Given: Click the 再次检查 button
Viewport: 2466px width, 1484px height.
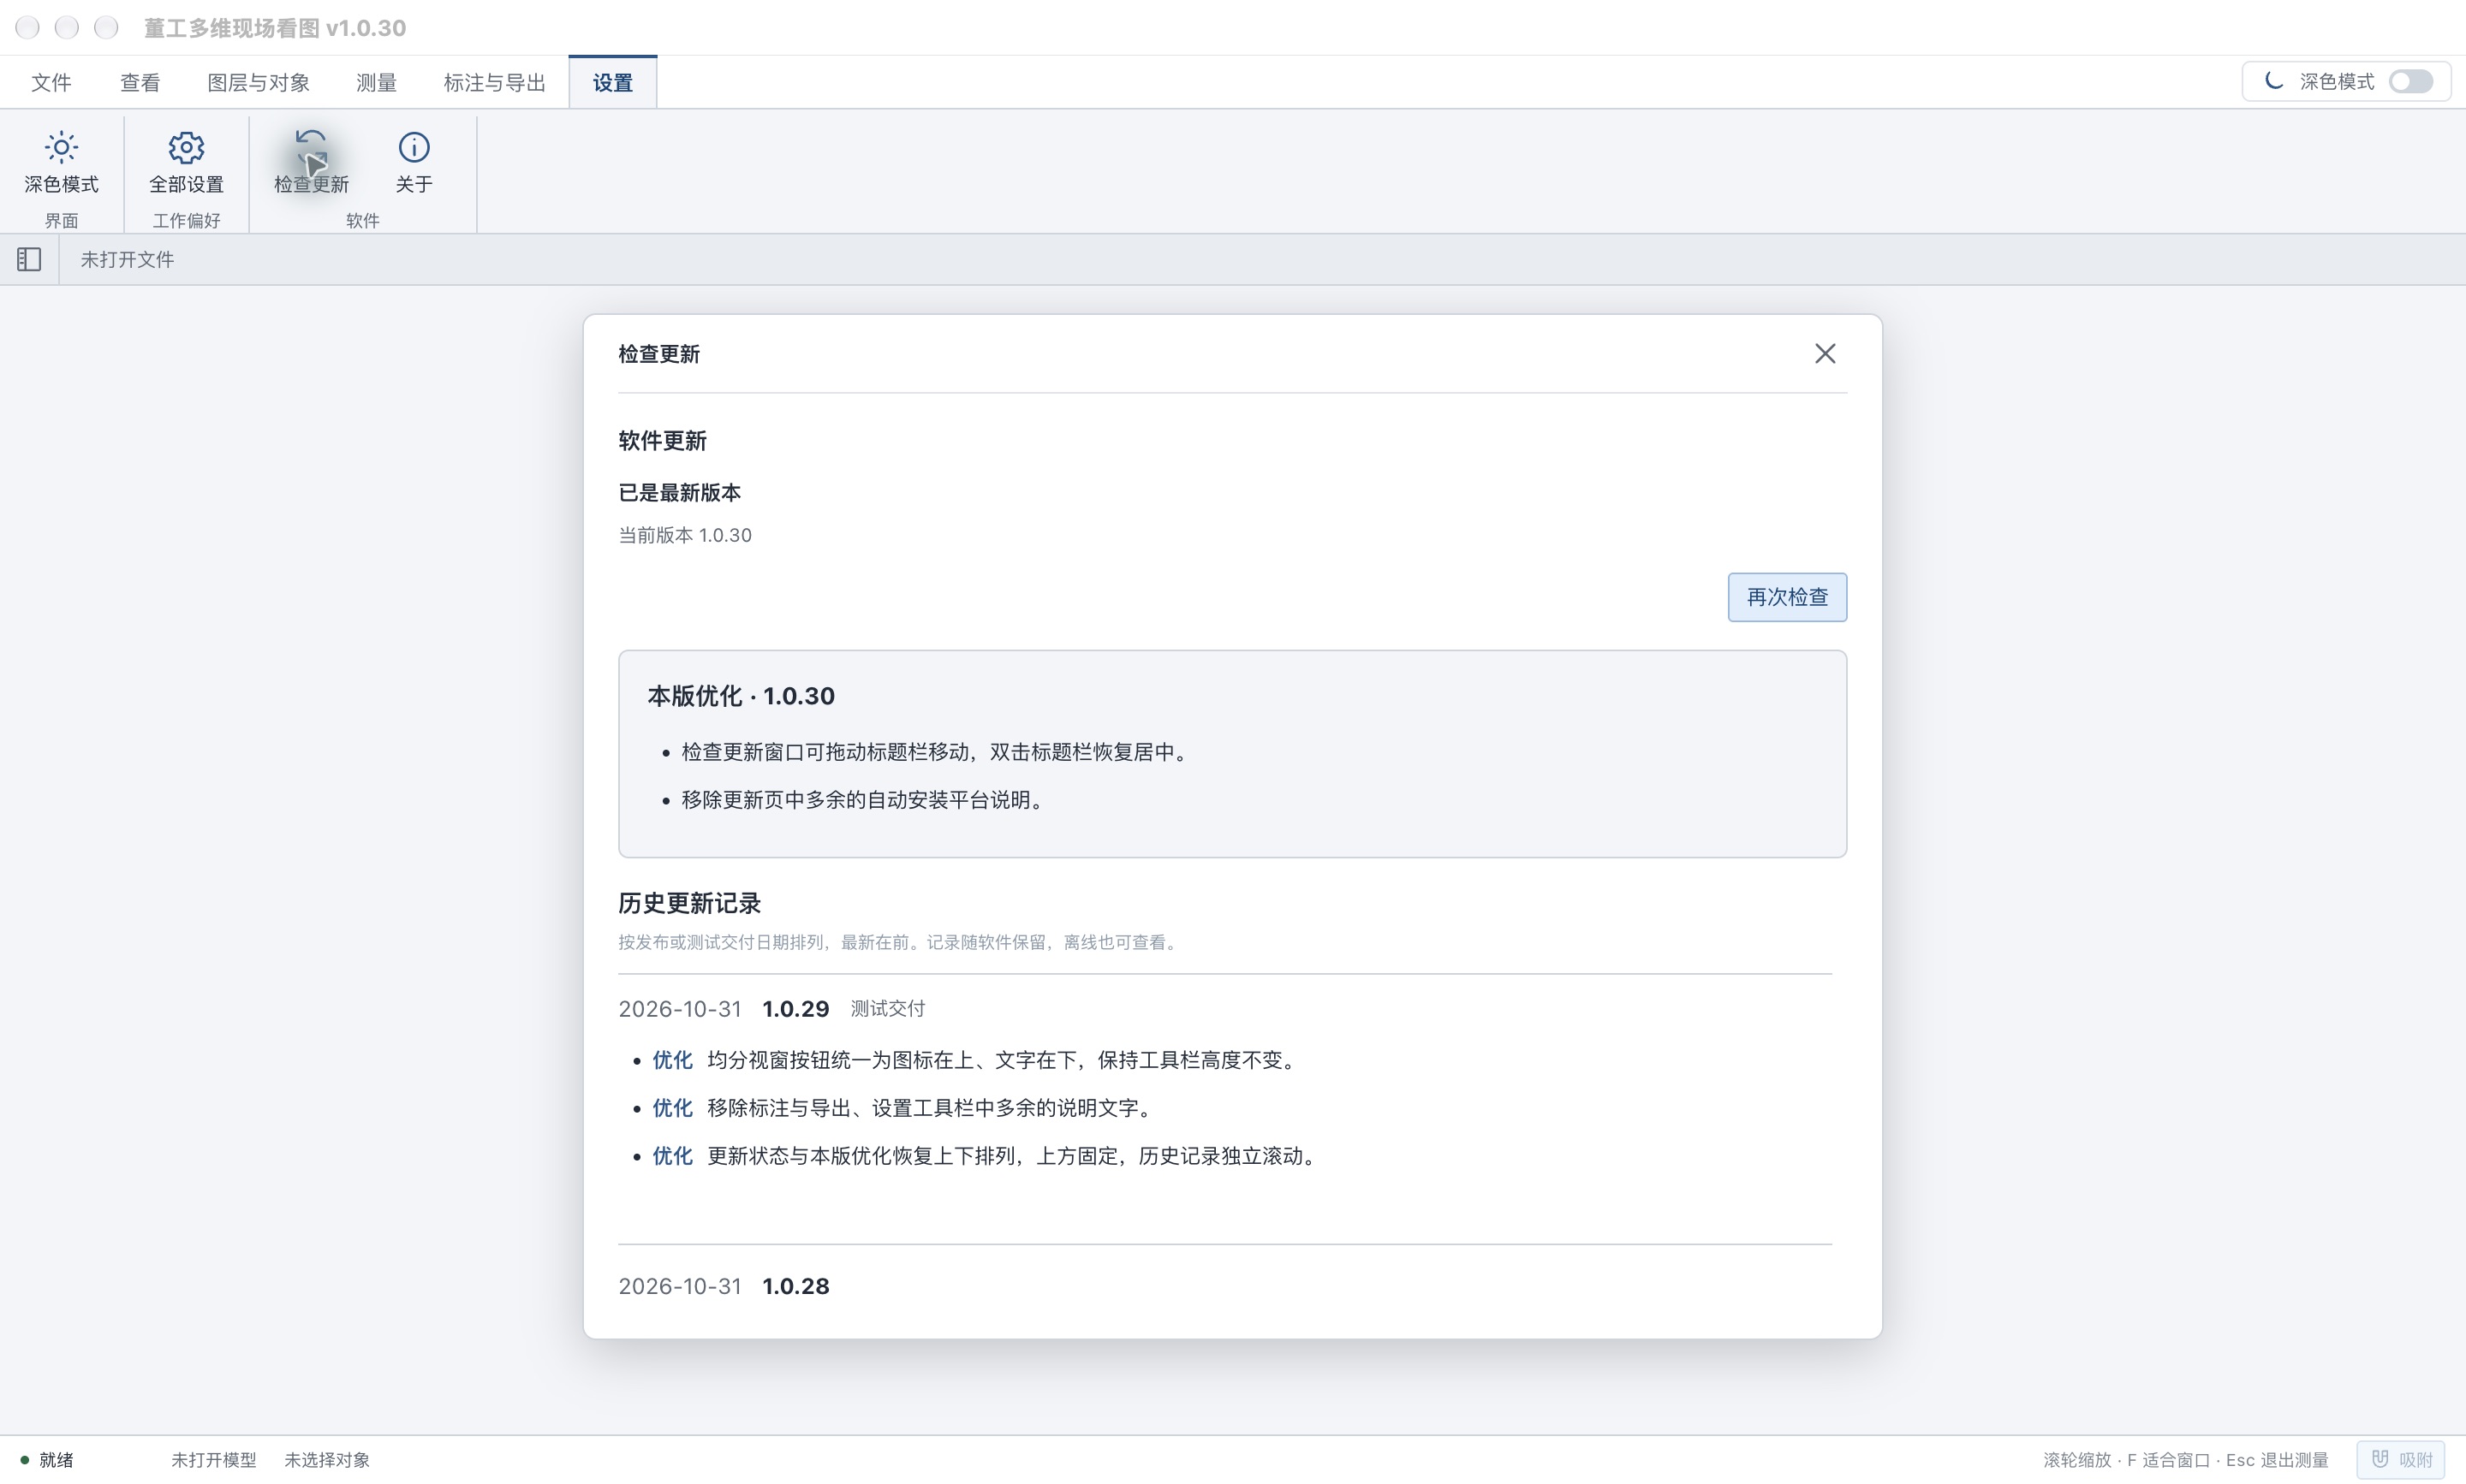Looking at the screenshot, I should point(1787,597).
